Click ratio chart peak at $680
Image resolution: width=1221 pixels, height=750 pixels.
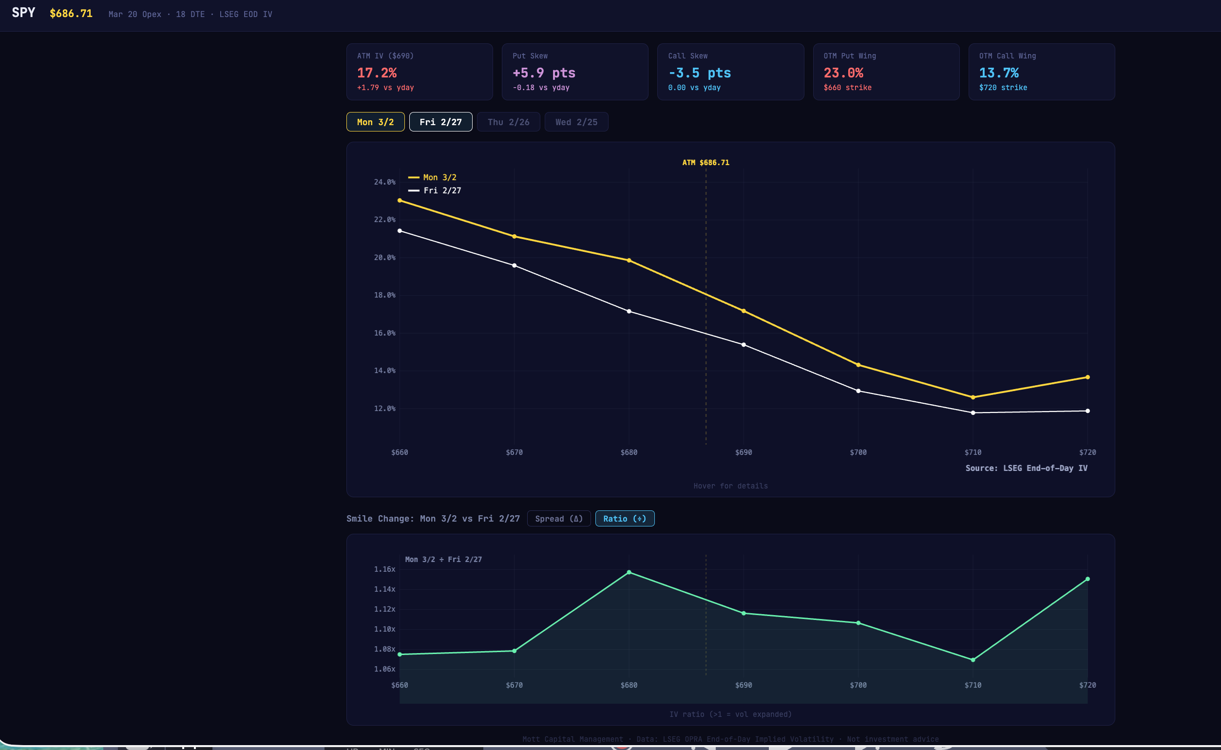pyautogui.click(x=629, y=572)
